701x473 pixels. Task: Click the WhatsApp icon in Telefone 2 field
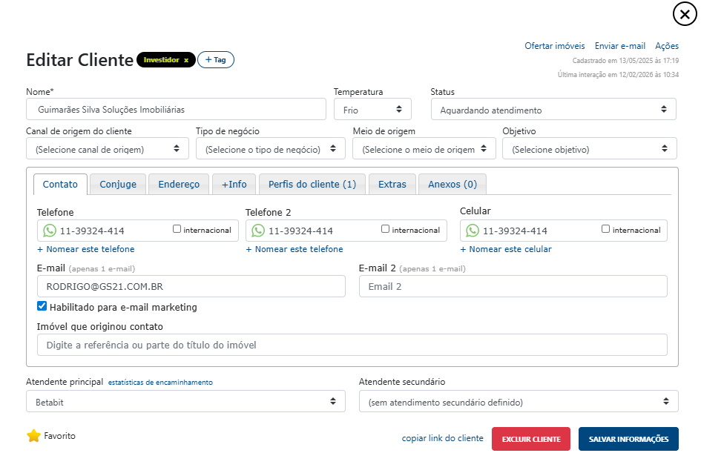(x=258, y=231)
